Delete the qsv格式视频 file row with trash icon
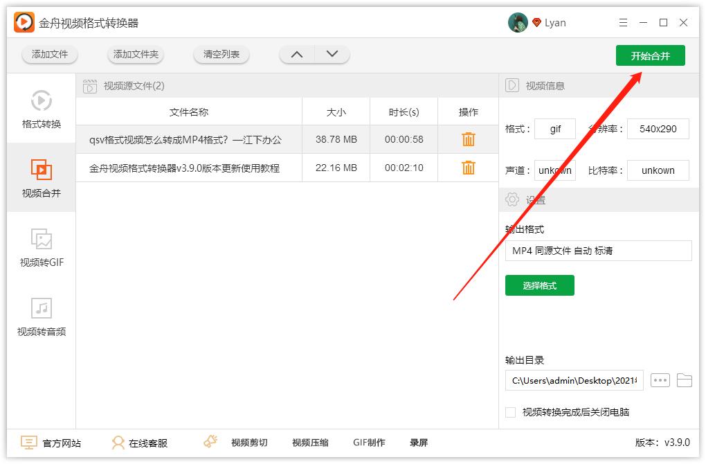The image size is (706, 464). (469, 139)
